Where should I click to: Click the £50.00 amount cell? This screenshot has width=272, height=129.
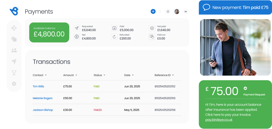[67, 98]
